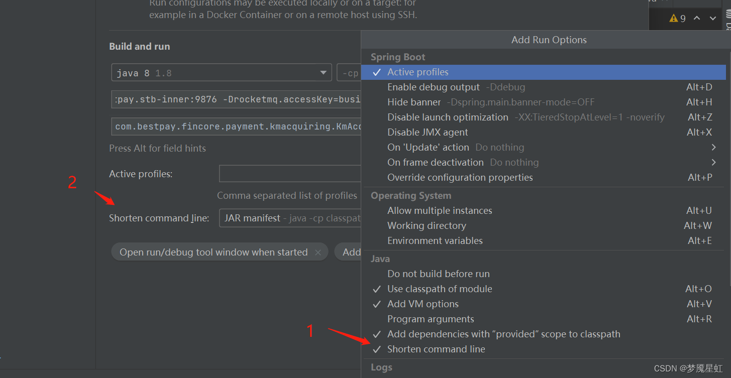The width and height of the screenshot is (731, 378).
Task: Select Override configuration properties option
Action: [x=544, y=178]
